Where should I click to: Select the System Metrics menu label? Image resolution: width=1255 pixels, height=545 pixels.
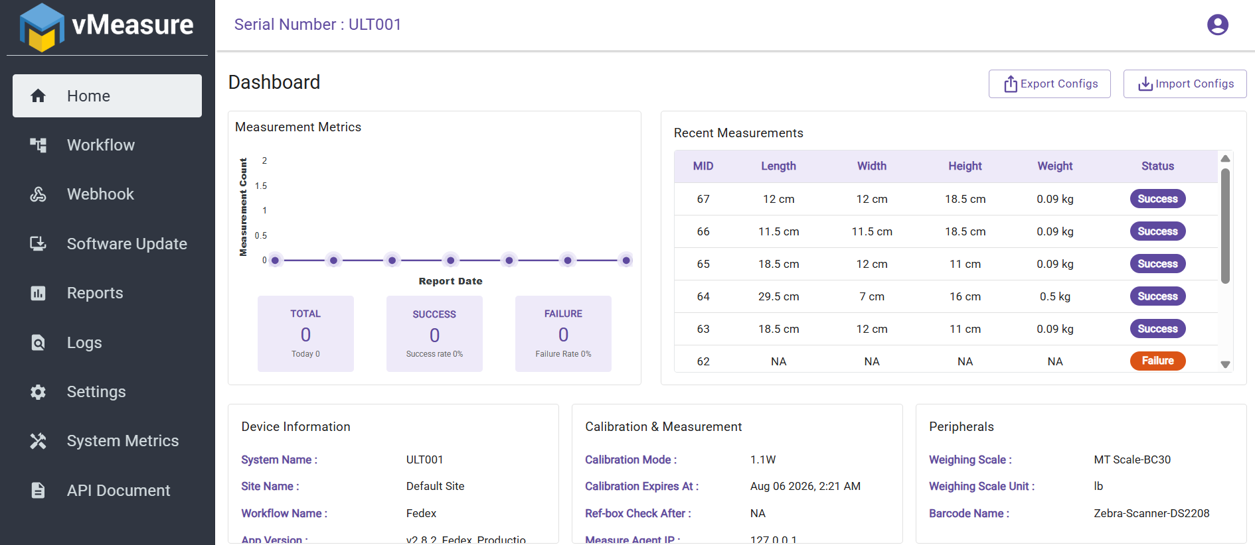coord(123,441)
